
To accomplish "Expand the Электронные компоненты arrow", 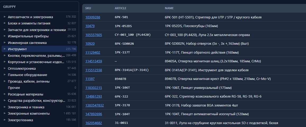I will pos(5,113).
